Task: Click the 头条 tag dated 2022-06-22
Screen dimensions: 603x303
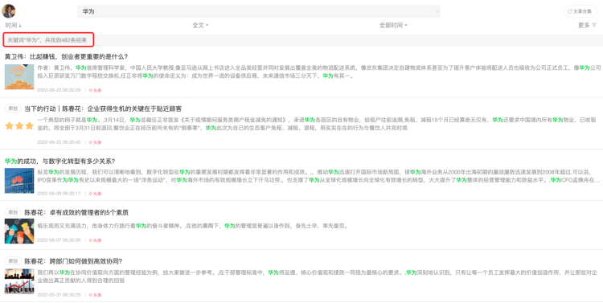Action: tap(95, 142)
